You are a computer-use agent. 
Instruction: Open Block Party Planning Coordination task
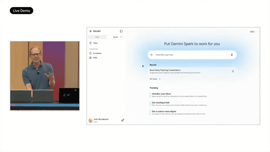192,71
